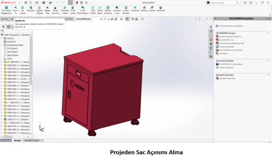Screen dimensions: 272x157
Task: Click the Dosya Konumu icon
Action: (56, 9)
